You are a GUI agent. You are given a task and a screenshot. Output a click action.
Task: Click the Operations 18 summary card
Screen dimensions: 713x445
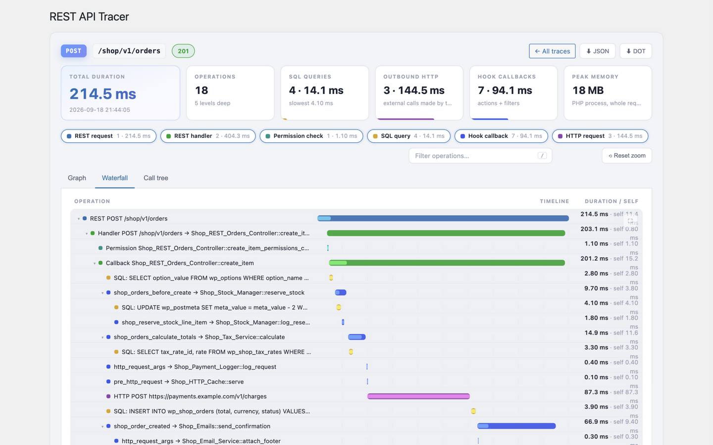pos(230,93)
